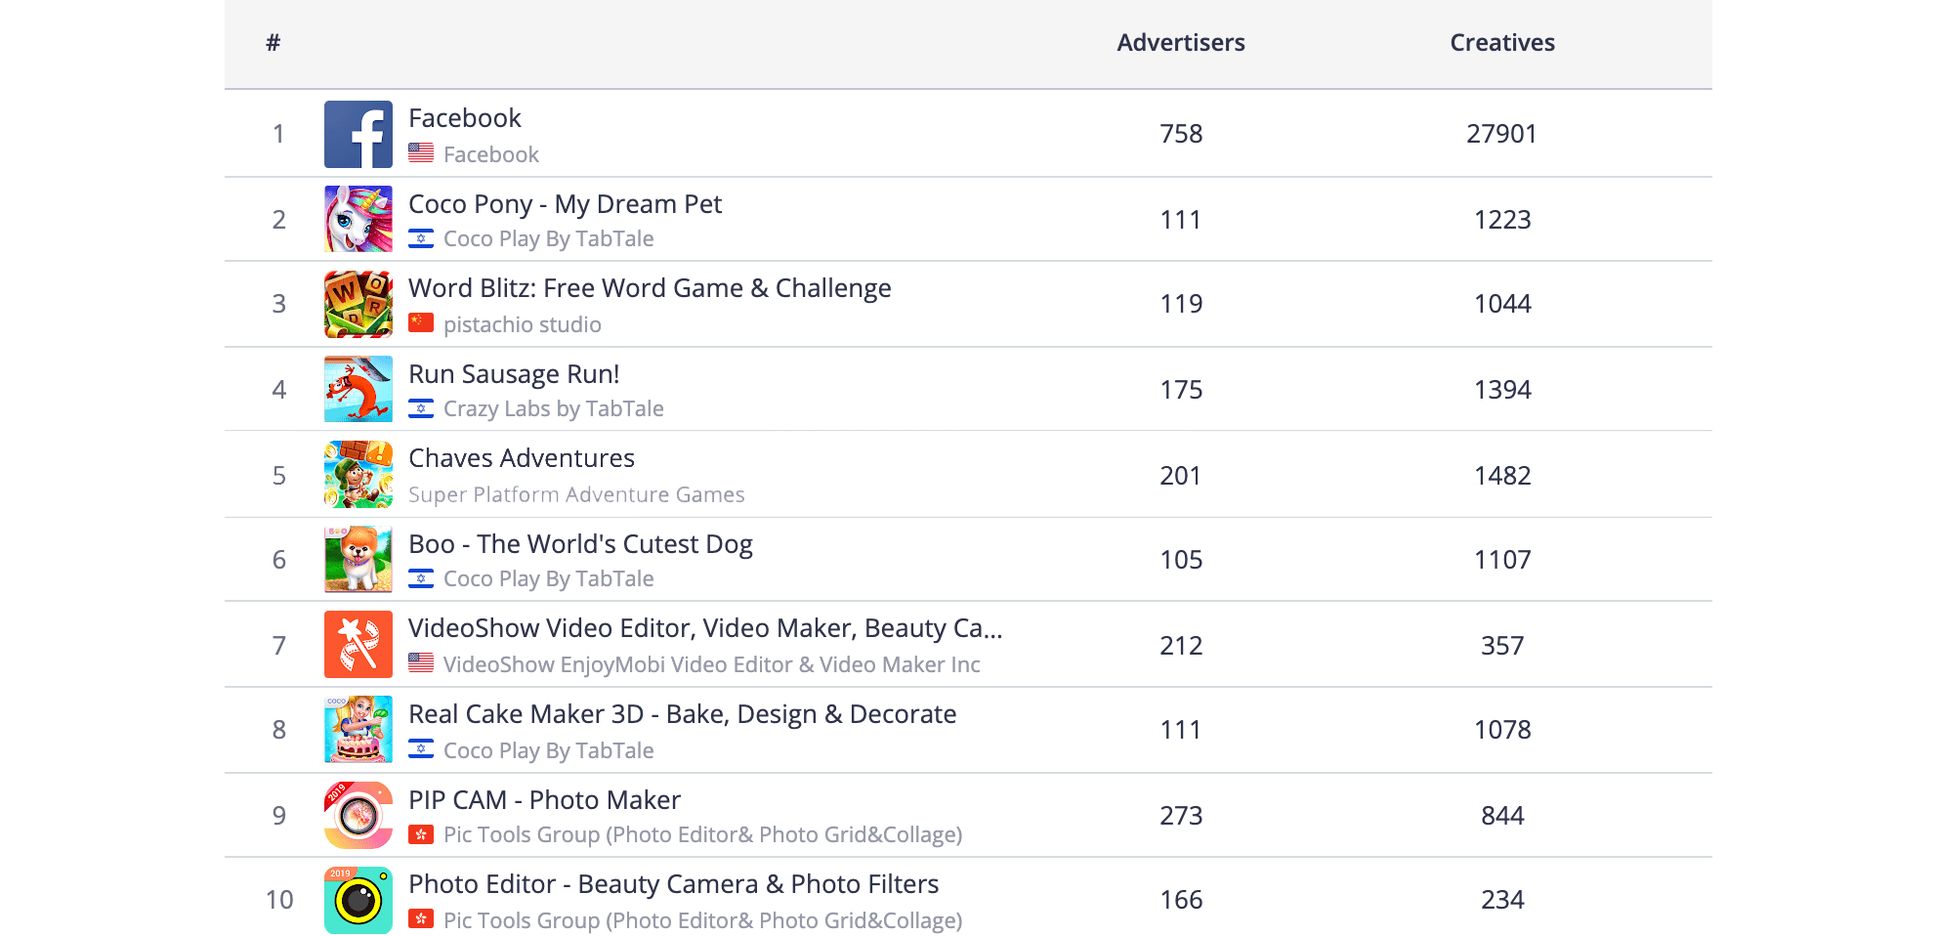Screen dimensions: 1938x936
Task: Click the Crazy Labs by TabTale publisher
Action: point(554,409)
